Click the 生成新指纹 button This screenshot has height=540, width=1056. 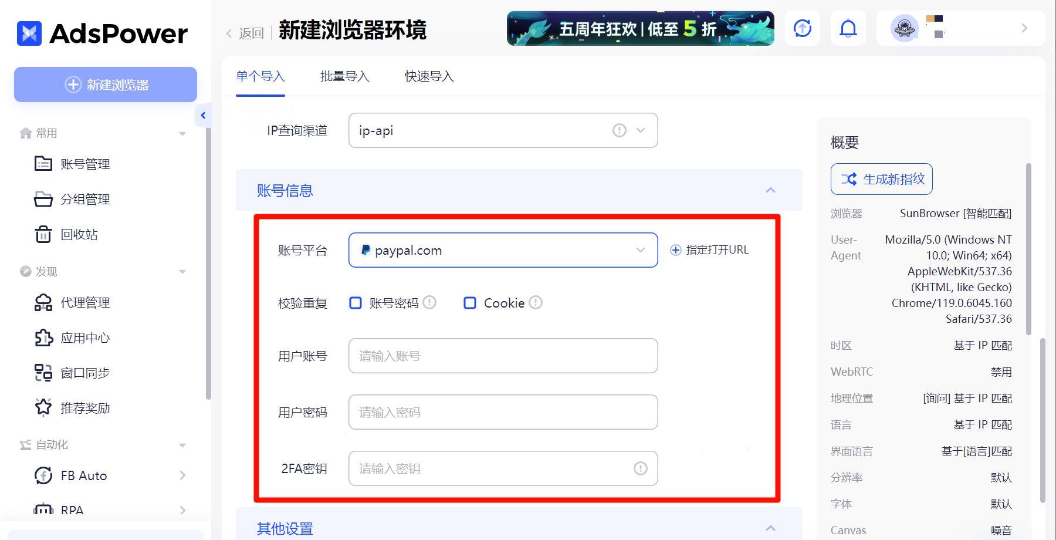881,179
